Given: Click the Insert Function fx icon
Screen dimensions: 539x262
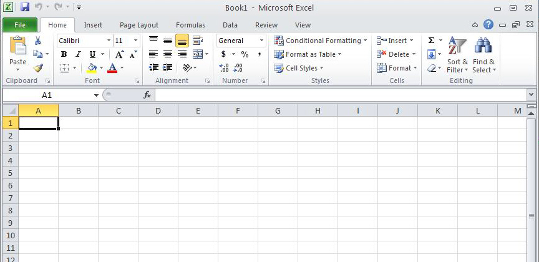Looking at the screenshot, I should tap(147, 95).
